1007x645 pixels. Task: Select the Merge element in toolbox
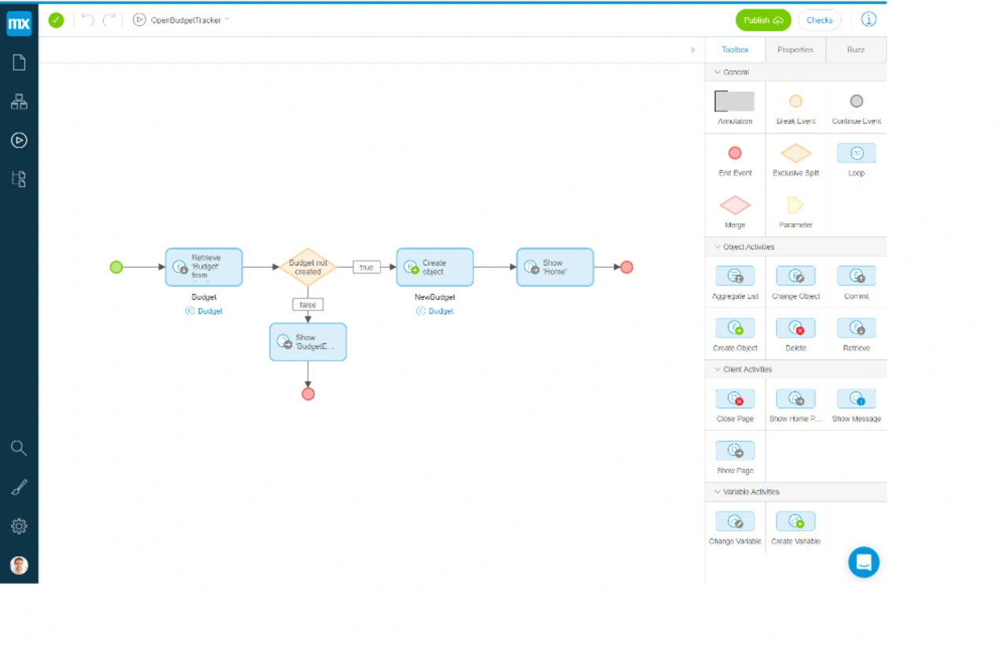pyautogui.click(x=735, y=205)
